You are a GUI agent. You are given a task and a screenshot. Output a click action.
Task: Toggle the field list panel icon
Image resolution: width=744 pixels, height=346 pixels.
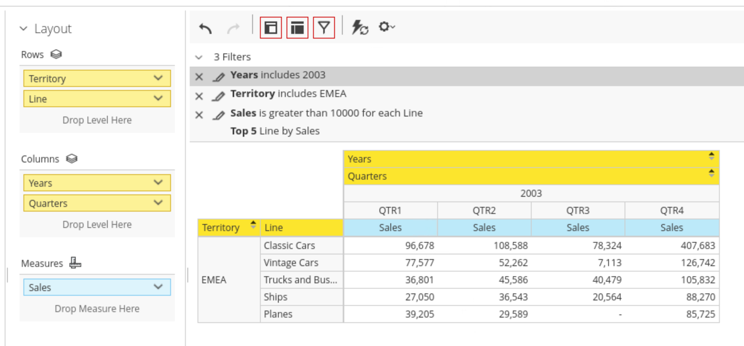(x=297, y=28)
